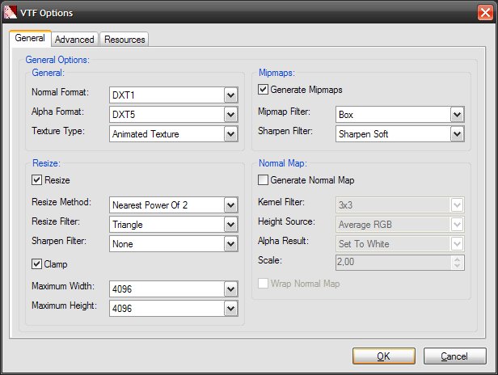This screenshot has width=498, height=375.
Task: Toggle the Clamp checkbox off
Action: click(36, 264)
